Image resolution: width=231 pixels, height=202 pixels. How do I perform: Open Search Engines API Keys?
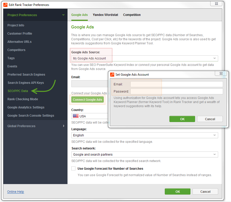pyautogui.click(x=26, y=83)
